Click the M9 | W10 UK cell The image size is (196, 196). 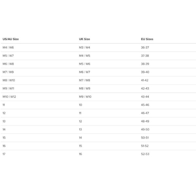(x=85, y=96)
